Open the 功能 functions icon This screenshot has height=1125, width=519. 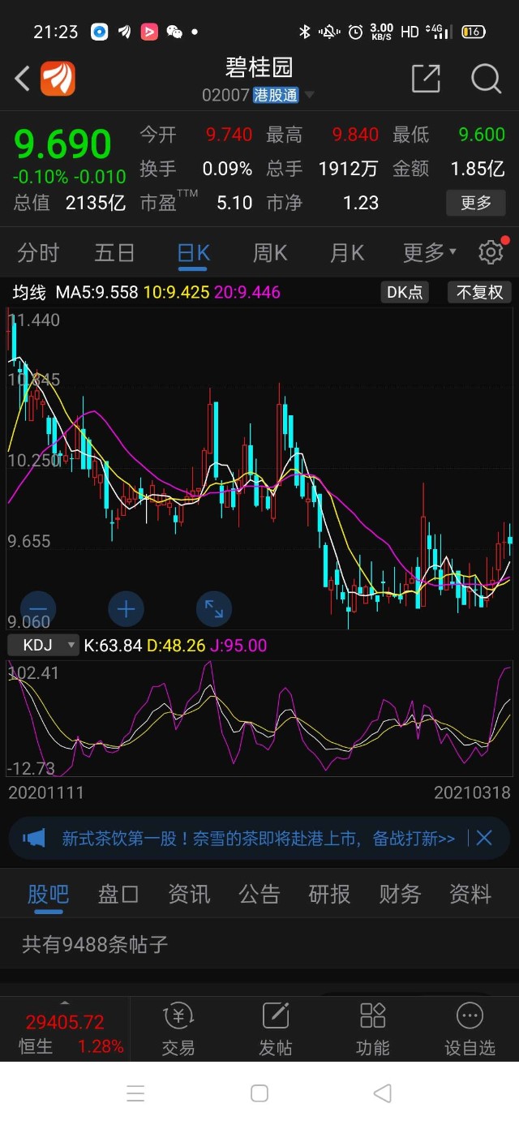[x=373, y=1028]
